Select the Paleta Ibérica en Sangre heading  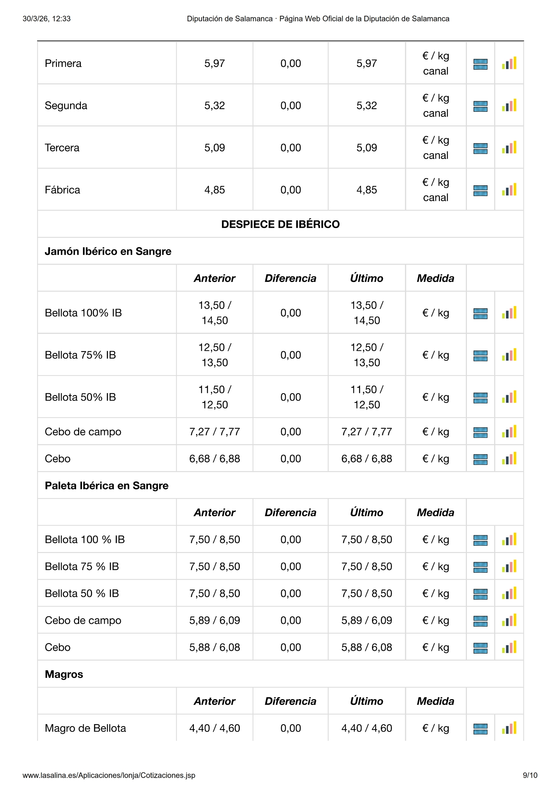107,485
